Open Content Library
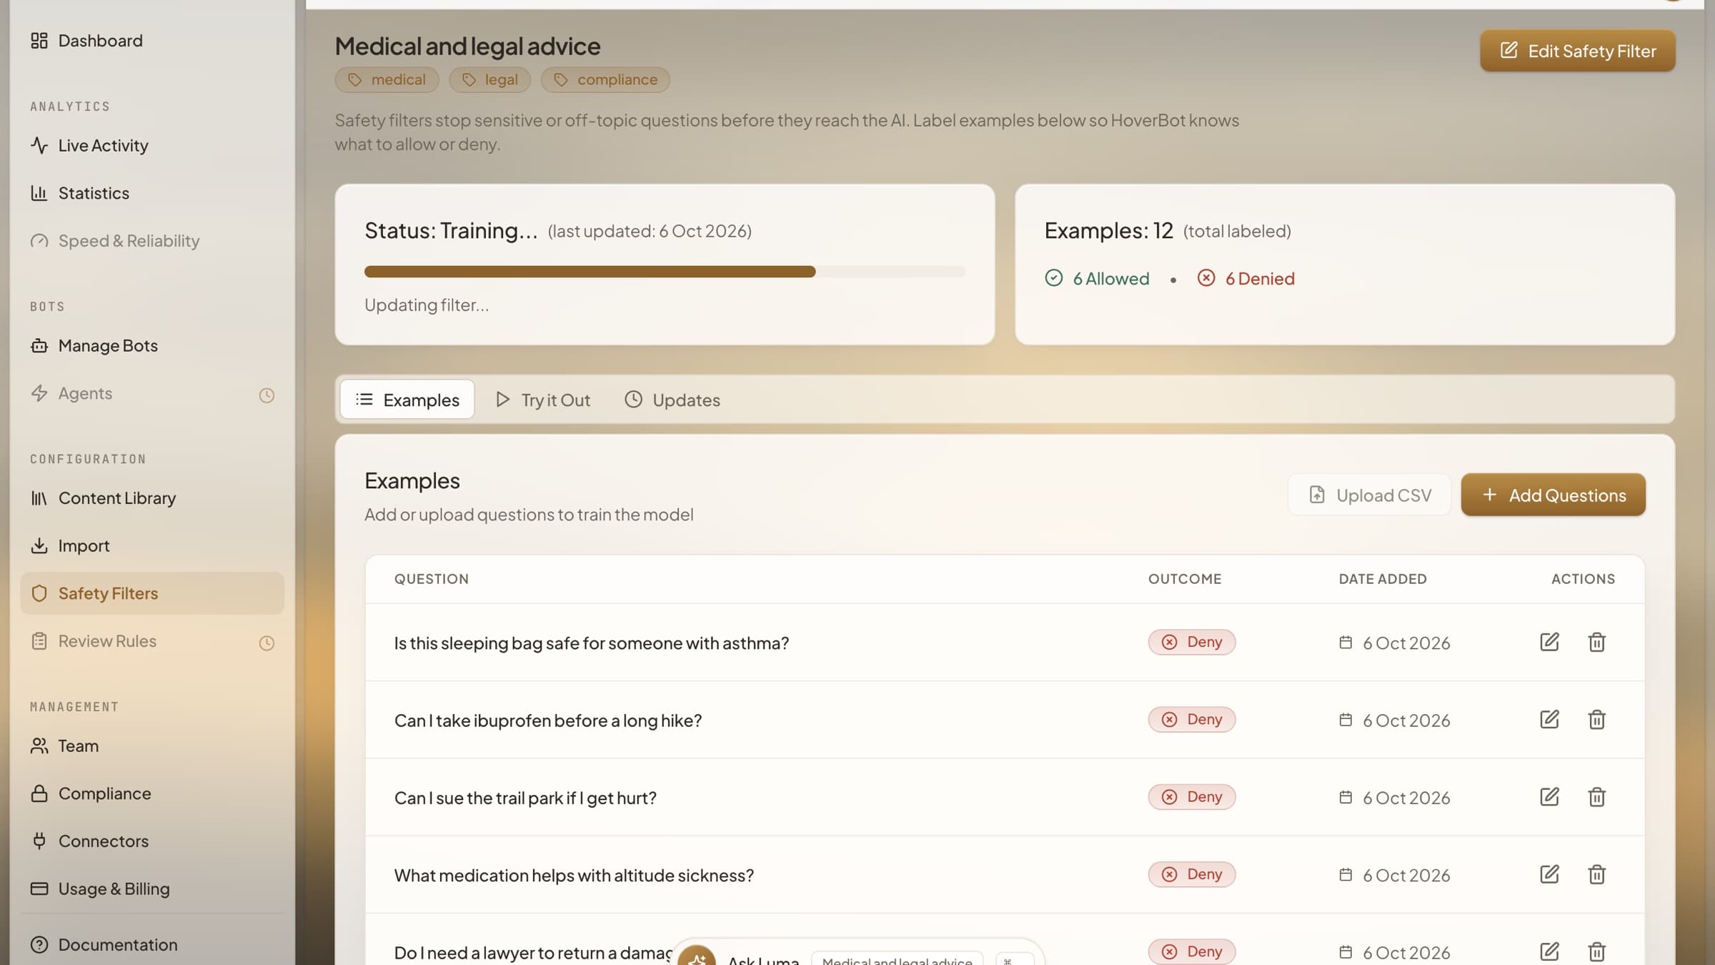This screenshot has width=1715, height=965. (152, 498)
